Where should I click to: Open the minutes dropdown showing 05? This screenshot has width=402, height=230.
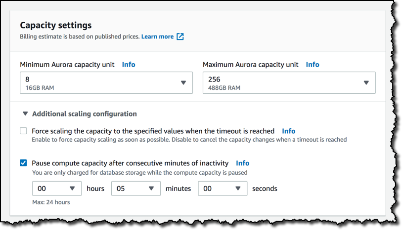click(135, 189)
